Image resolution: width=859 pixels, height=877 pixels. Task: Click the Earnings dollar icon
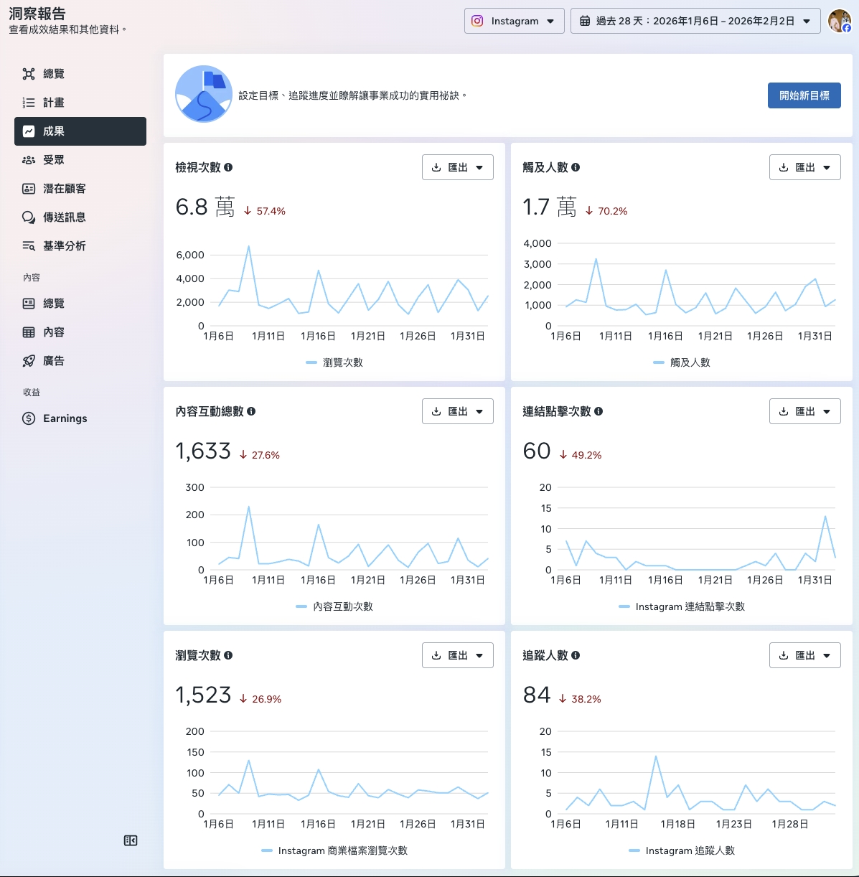tap(29, 418)
